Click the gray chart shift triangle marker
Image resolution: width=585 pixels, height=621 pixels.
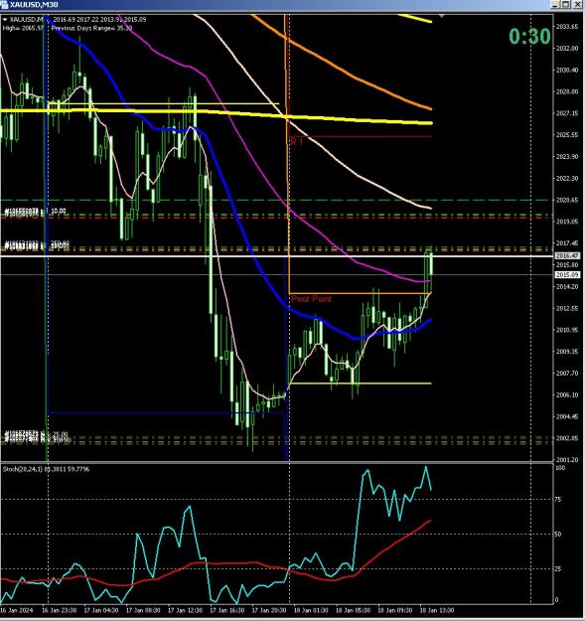tap(441, 16)
